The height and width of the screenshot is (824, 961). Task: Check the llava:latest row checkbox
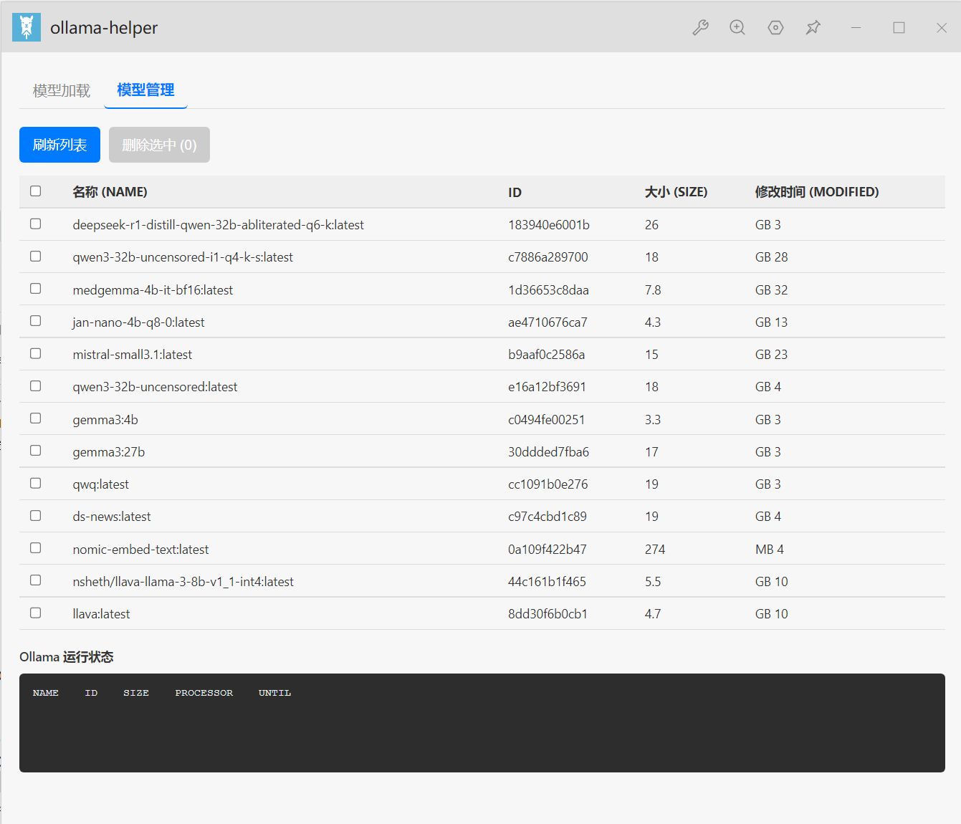coord(36,613)
